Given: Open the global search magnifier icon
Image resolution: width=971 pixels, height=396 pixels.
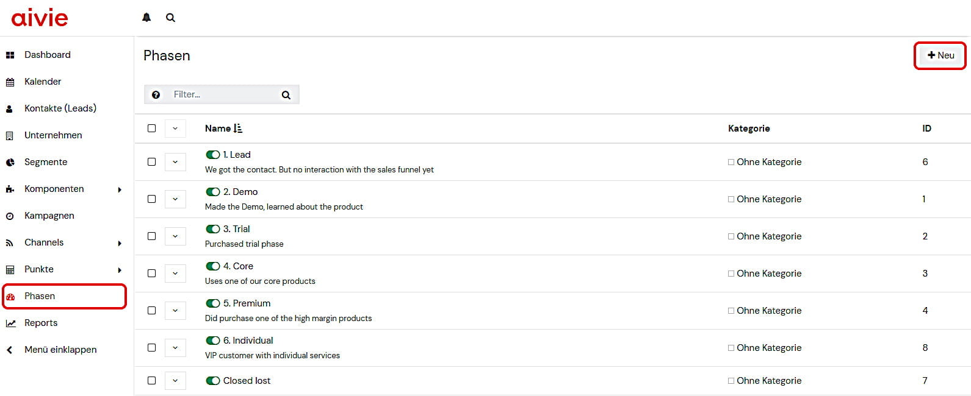Looking at the screenshot, I should coord(171,18).
